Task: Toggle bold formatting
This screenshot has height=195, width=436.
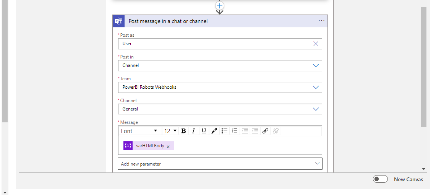Action: [x=183, y=131]
